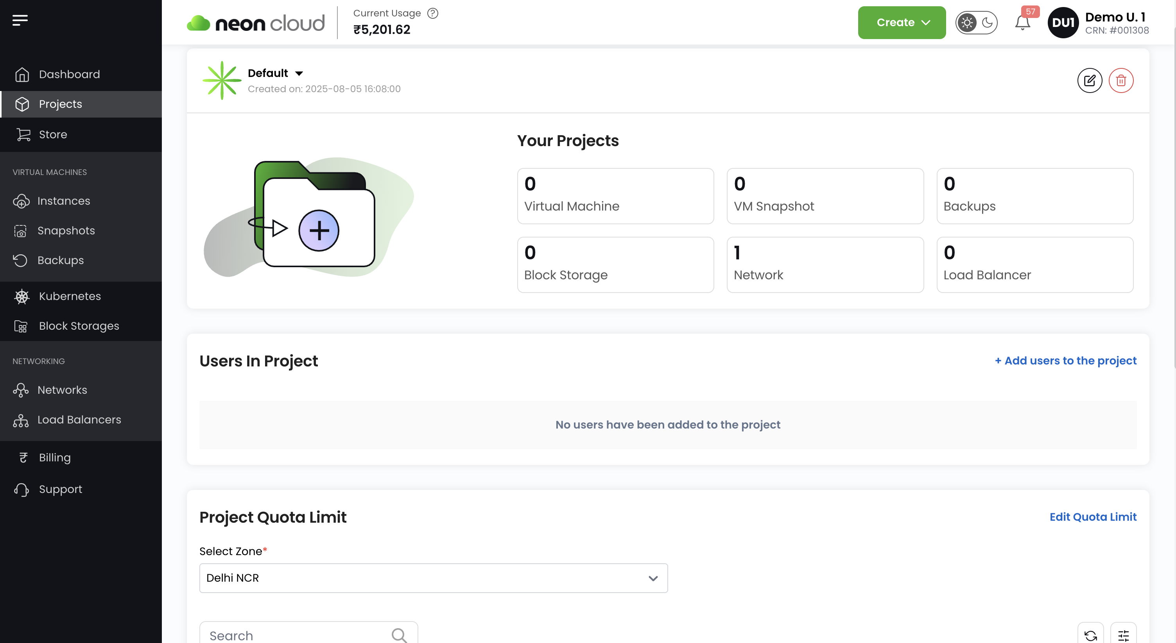Open the notifications bell
This screenshot has width=1176, height=643.
[x=1022, y=23]
